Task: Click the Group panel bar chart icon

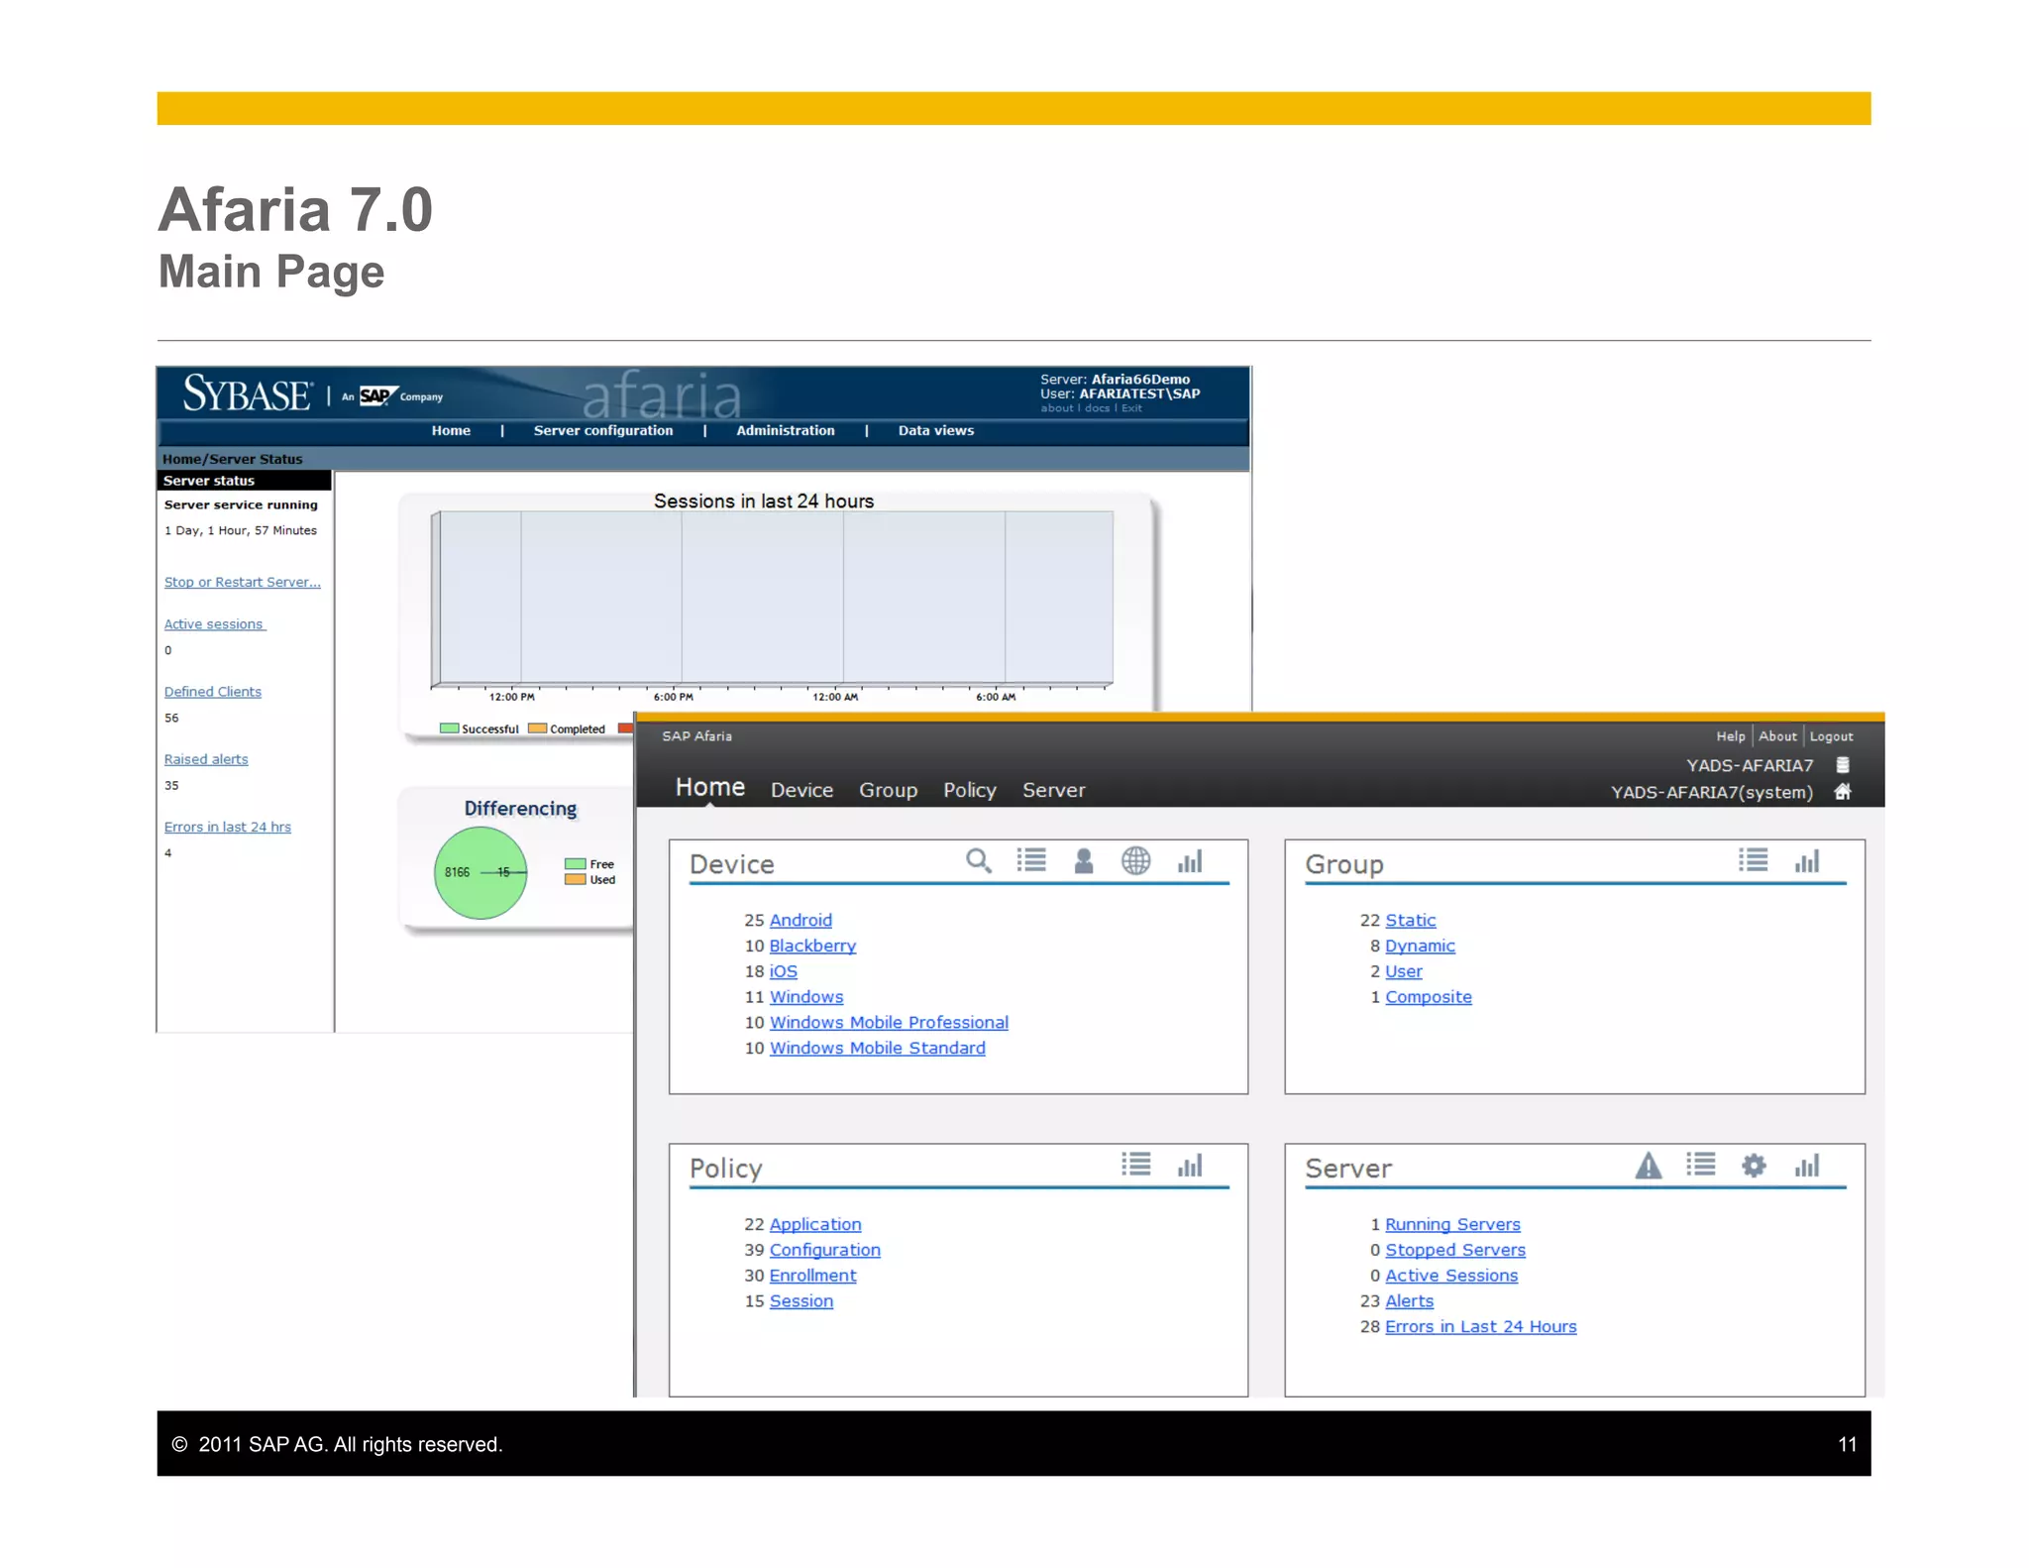Action: click(1806, 860)
